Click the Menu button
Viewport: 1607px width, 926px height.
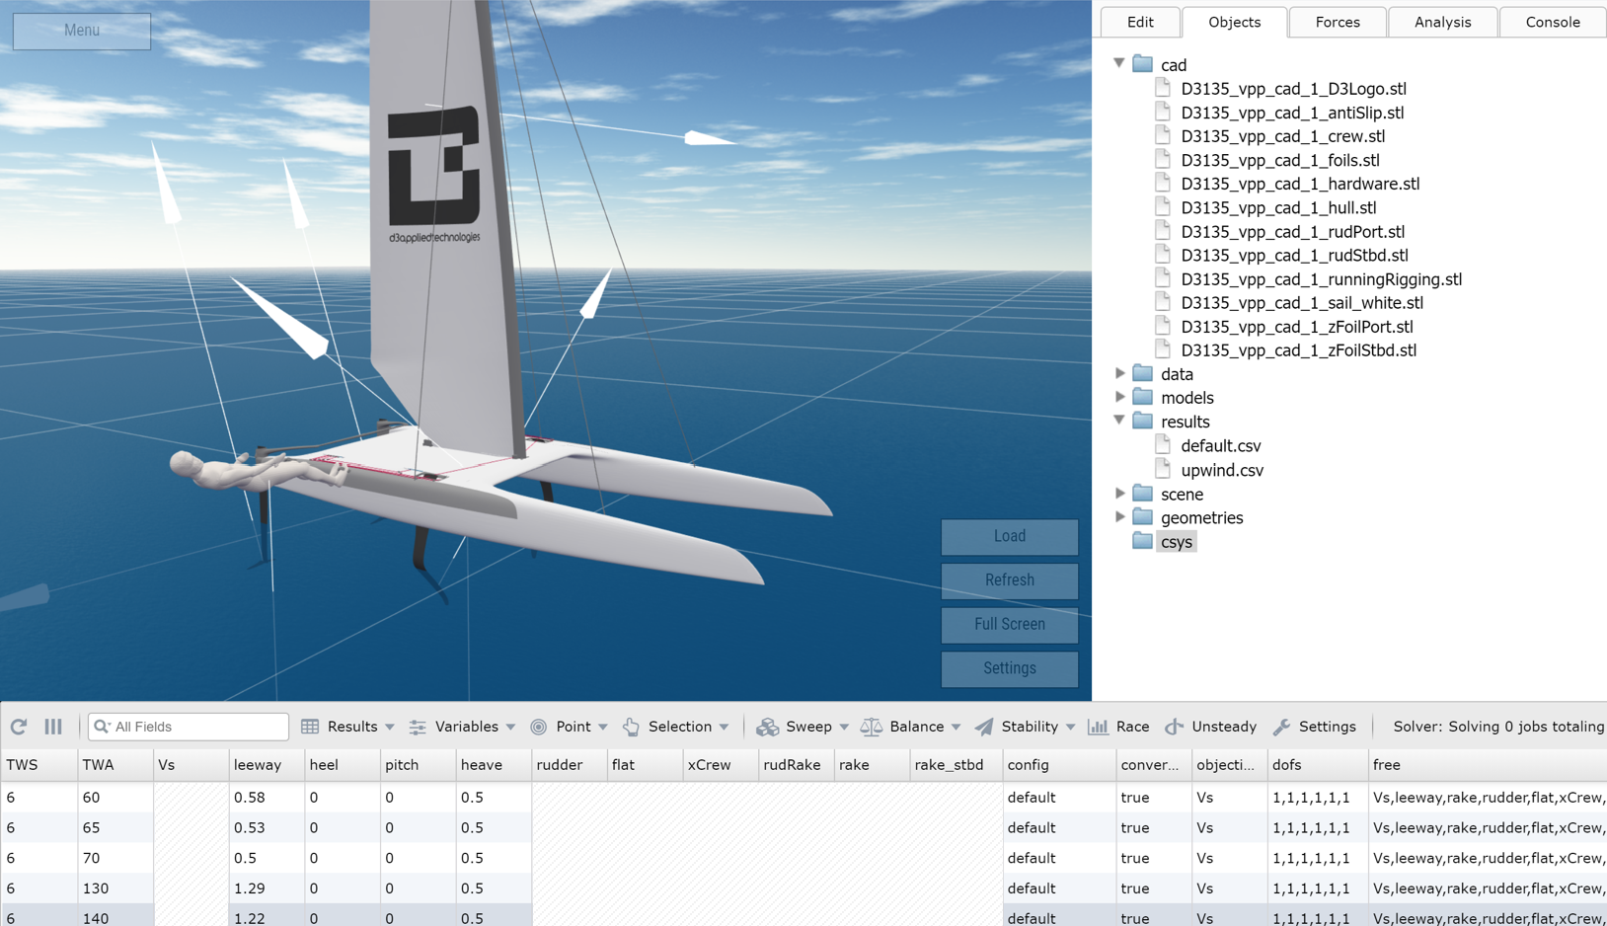(82, 31)
